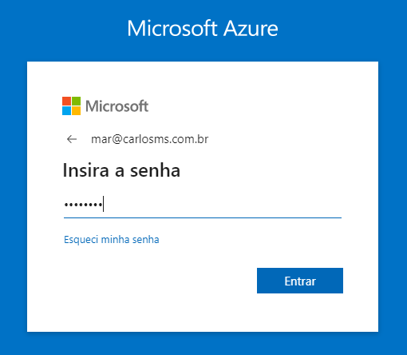407x355 pixels.
Task: Click the word Microsoft in page title
Action: coord(172,28)
